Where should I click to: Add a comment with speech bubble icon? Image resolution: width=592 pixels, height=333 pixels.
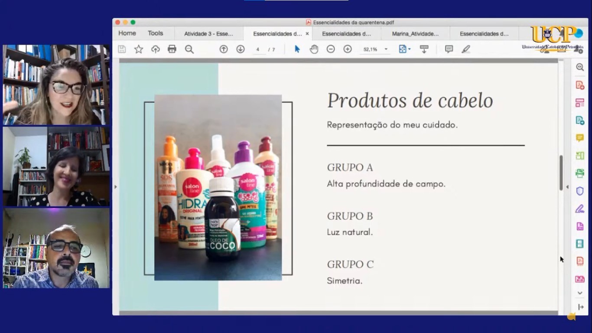click(449, 49)
